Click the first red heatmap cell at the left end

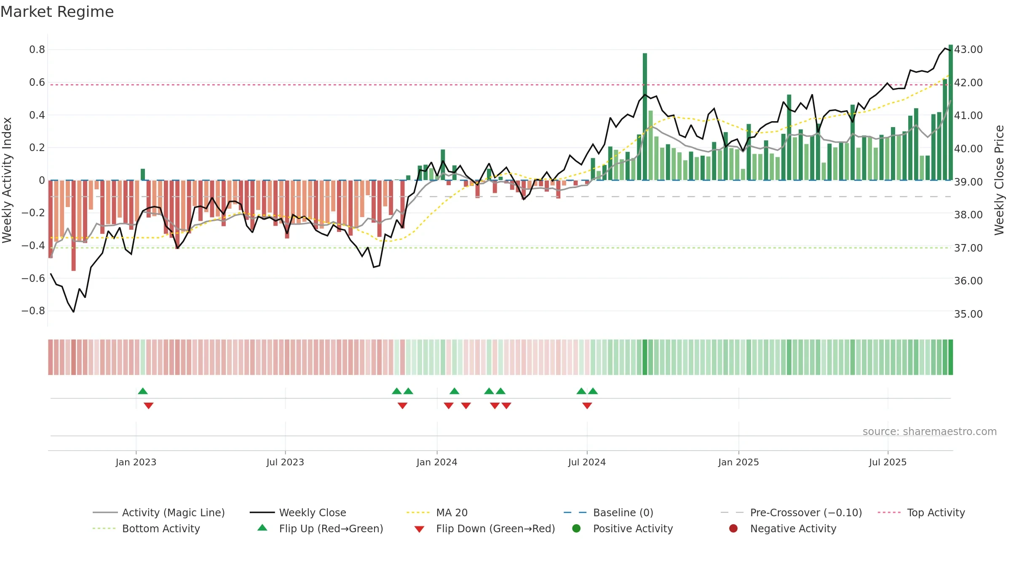[x=51, y=357]
